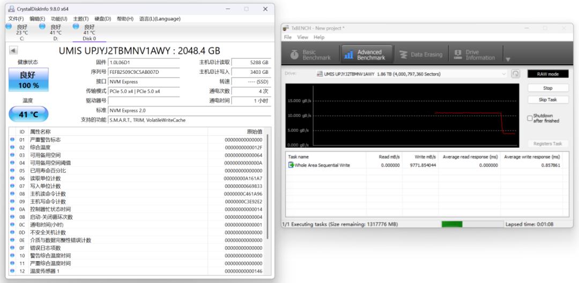Click the CrystalDiskInfo app icon in title bar

coord(11,9)
